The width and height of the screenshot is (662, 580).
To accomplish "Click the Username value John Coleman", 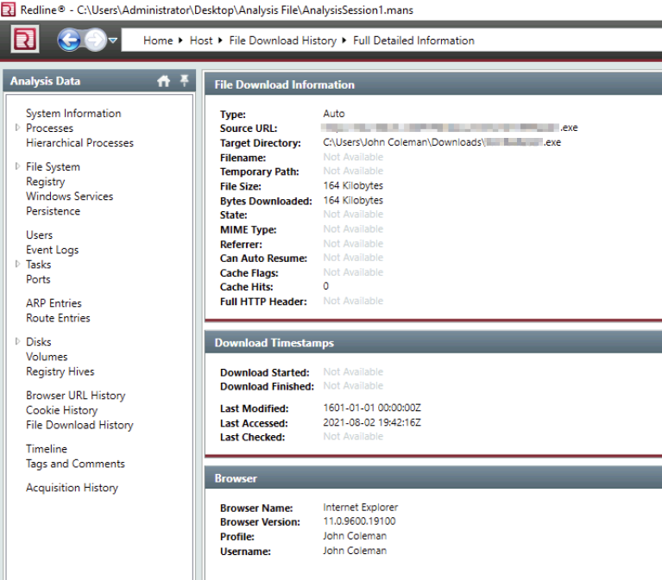I will pyautogui.click(x=355, y=551).
